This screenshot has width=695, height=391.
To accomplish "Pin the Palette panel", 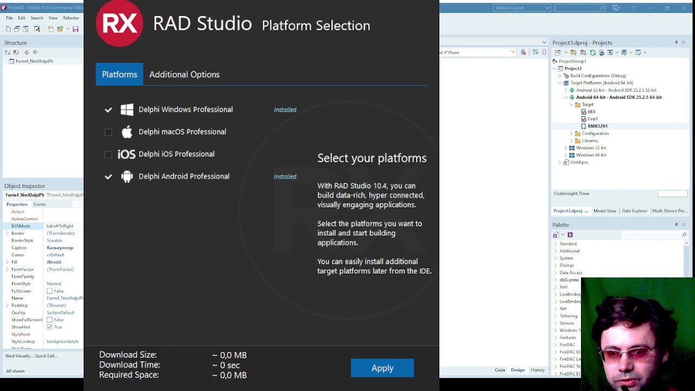I will tap(677, 224).
